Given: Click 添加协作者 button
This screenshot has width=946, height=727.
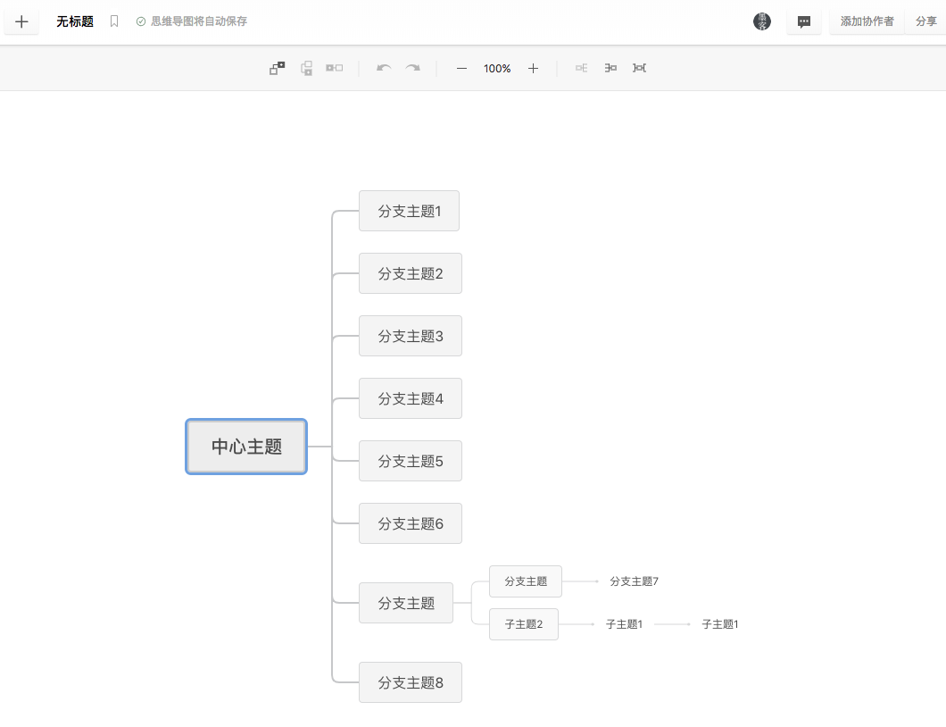Looking at the screenshot, I should tap(867, 21).
